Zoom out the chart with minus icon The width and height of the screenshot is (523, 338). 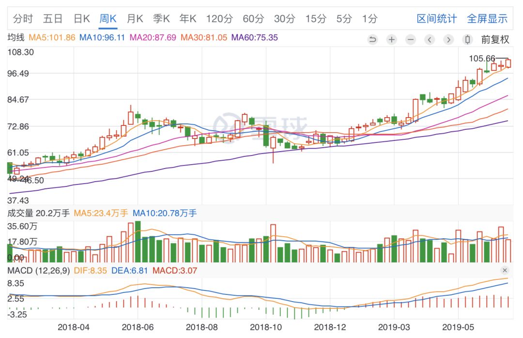point(411,40)
